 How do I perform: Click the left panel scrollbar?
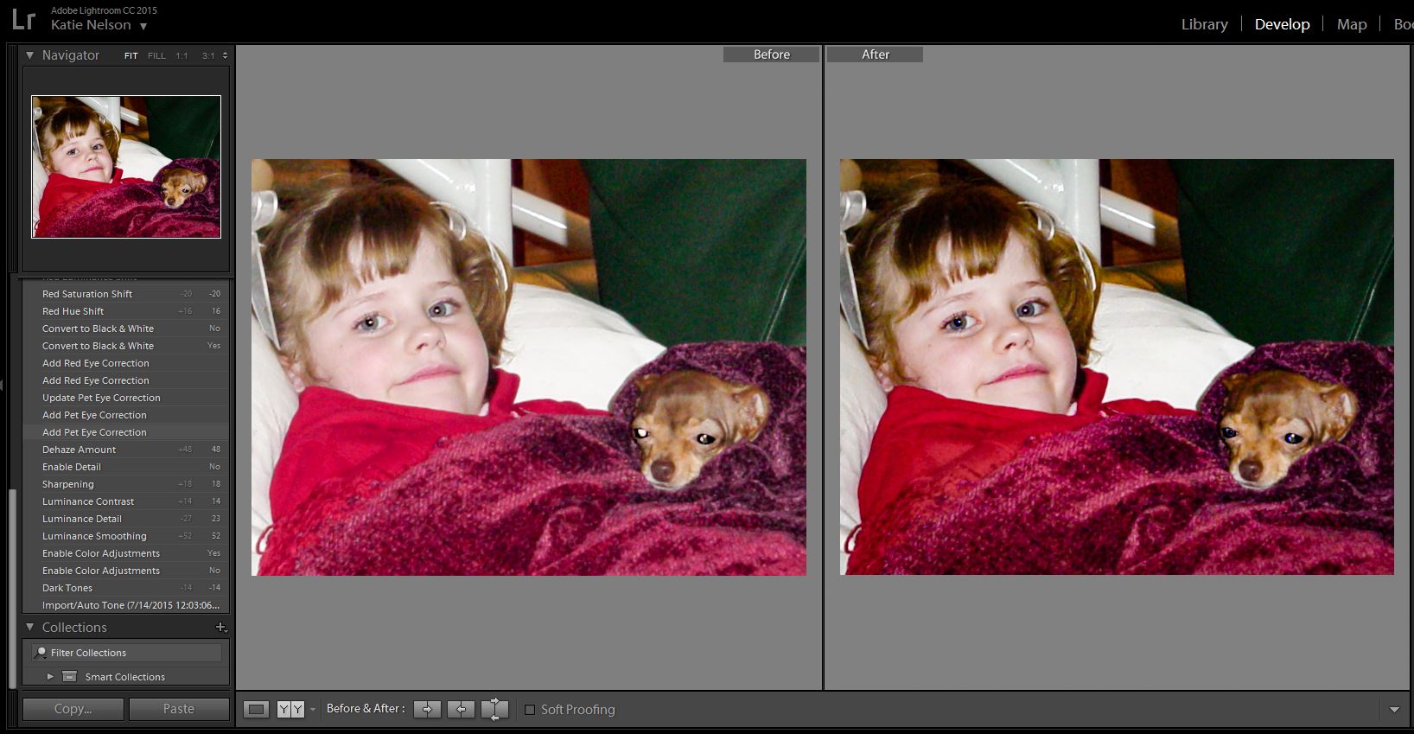tap(12, 588)
